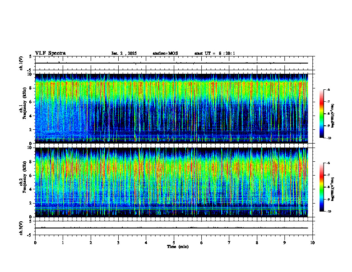Image resolution: width=352 pixels, height=272 pixels.
Task: Click the "Time (min)" axis label
Action: 178,247
